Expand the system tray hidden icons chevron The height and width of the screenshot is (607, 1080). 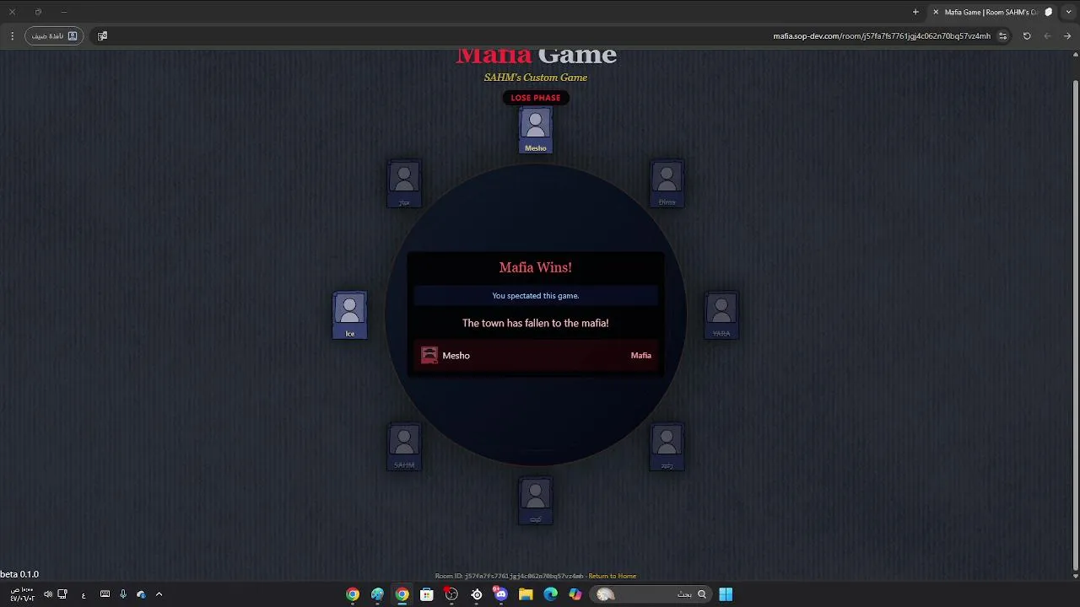pos(159,594)
